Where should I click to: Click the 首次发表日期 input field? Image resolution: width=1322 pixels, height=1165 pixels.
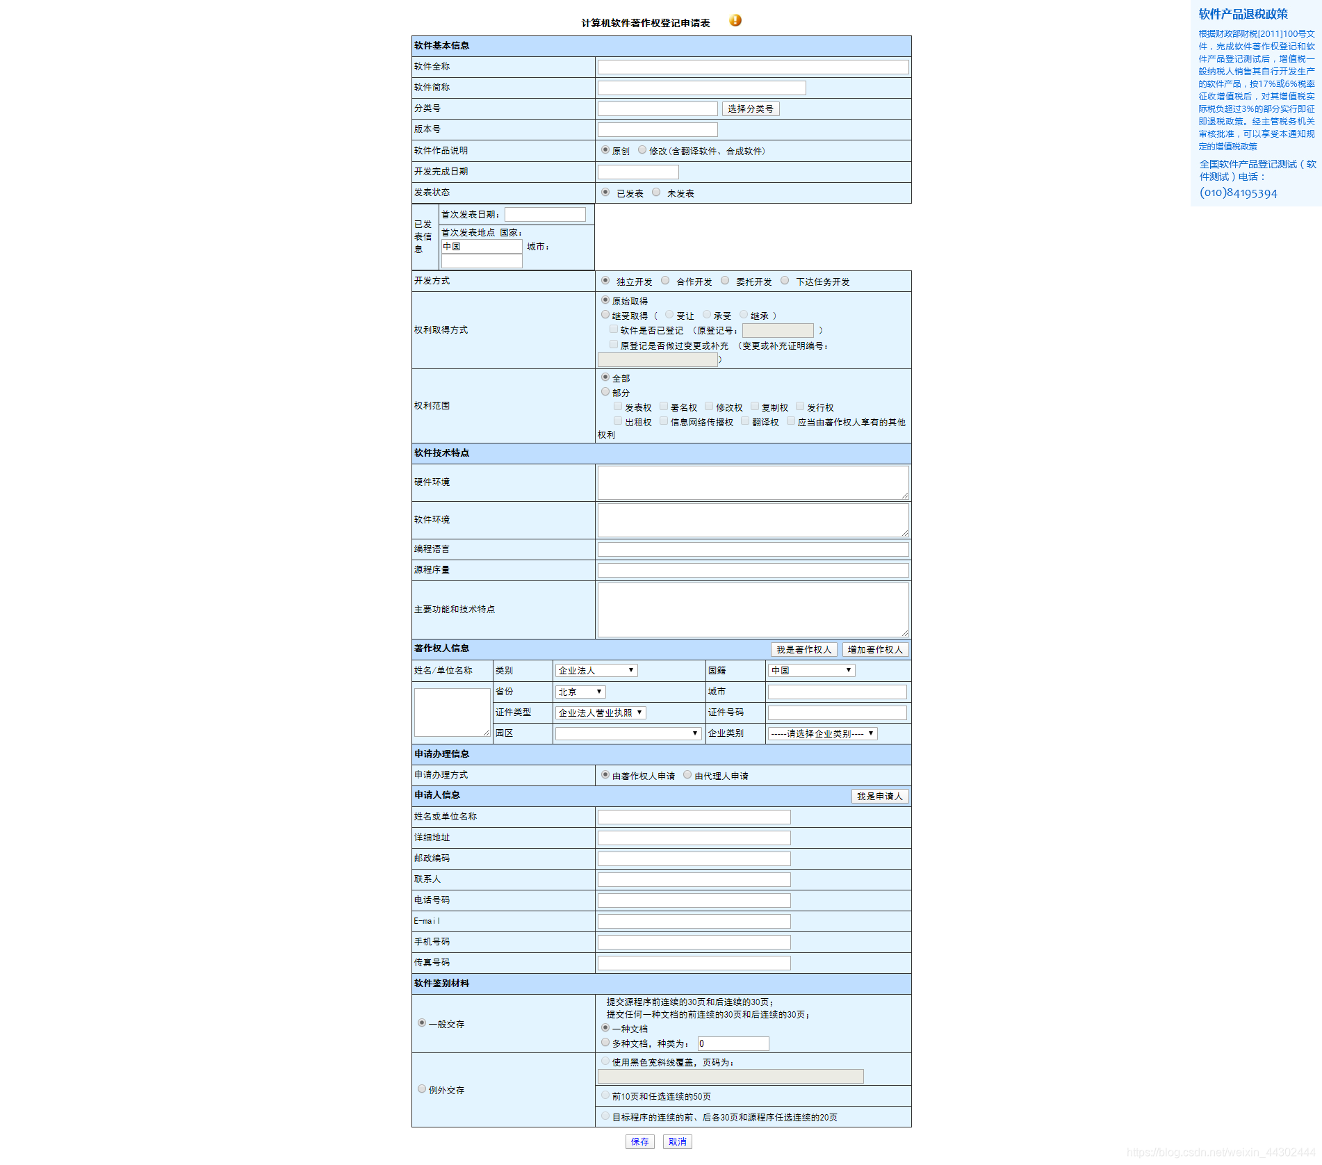546,215
